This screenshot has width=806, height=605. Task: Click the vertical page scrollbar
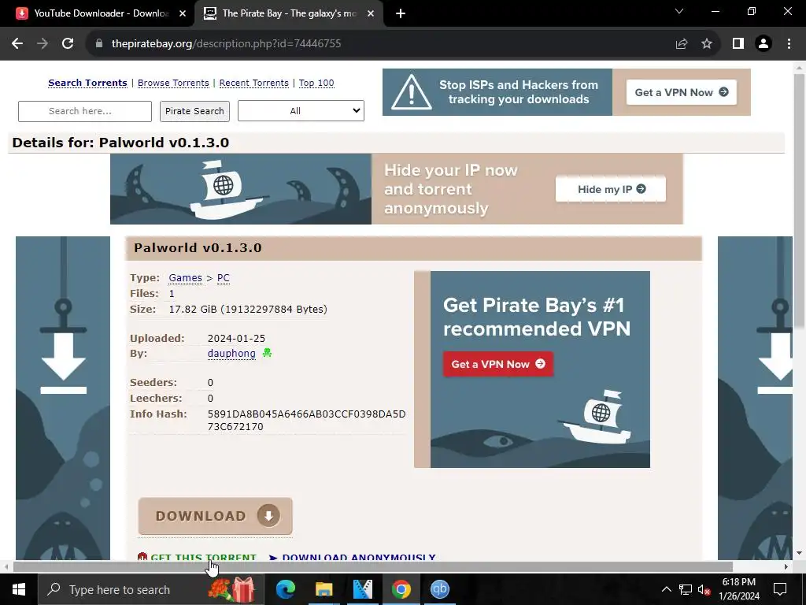tap(799, 201)
